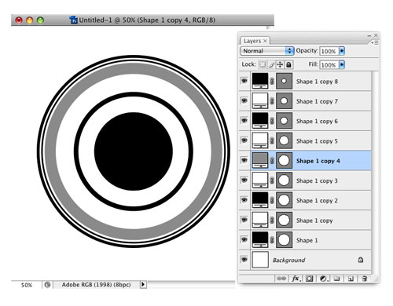Click black fill swatch of Shape 1 copy 8
Image resolution: width=393 pixels, height=306 pixels.
(260, 81)
